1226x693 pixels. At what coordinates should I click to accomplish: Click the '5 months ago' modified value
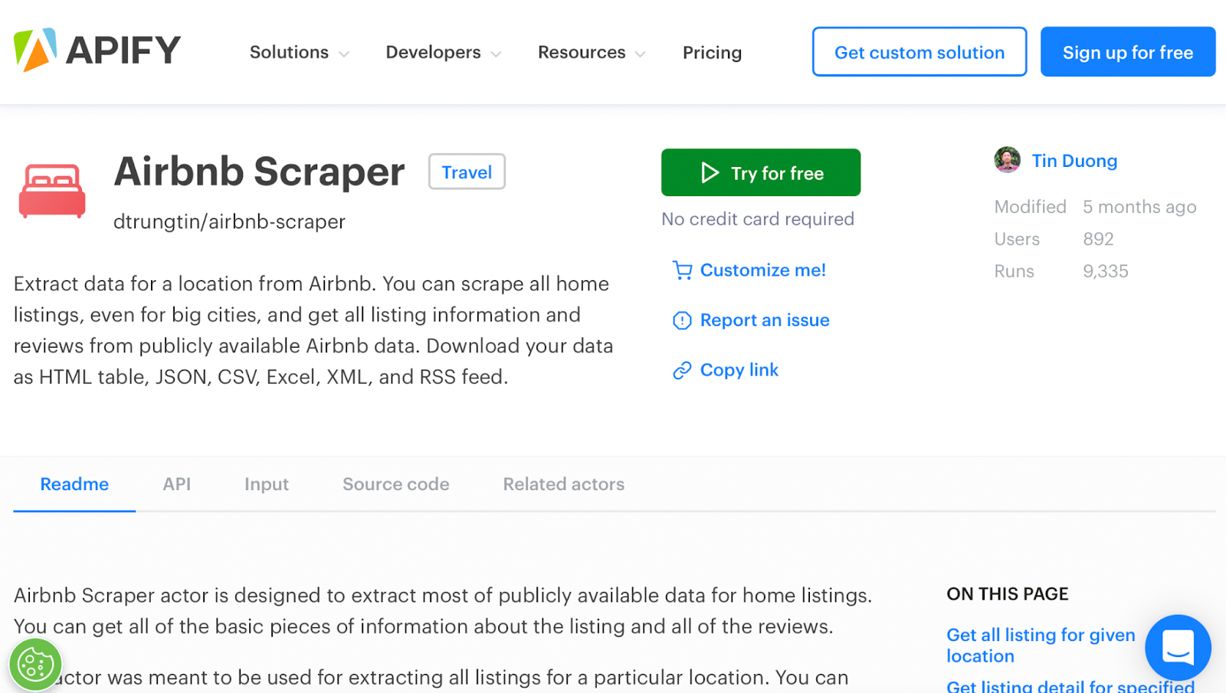click(x=1139, y=207)
